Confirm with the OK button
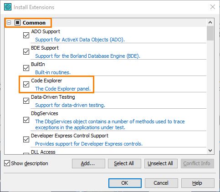This screenshot has height=192, width=220. [x=125, y=183]
